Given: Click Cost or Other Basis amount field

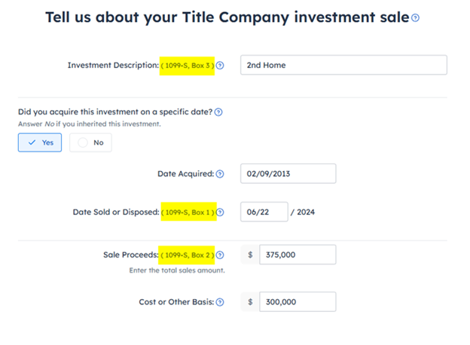Looking at the screenshot, I should (298, 302).
